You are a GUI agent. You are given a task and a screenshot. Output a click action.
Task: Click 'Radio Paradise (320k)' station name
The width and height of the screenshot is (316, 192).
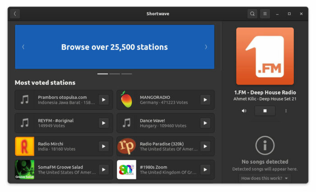[x=162, y=144]
